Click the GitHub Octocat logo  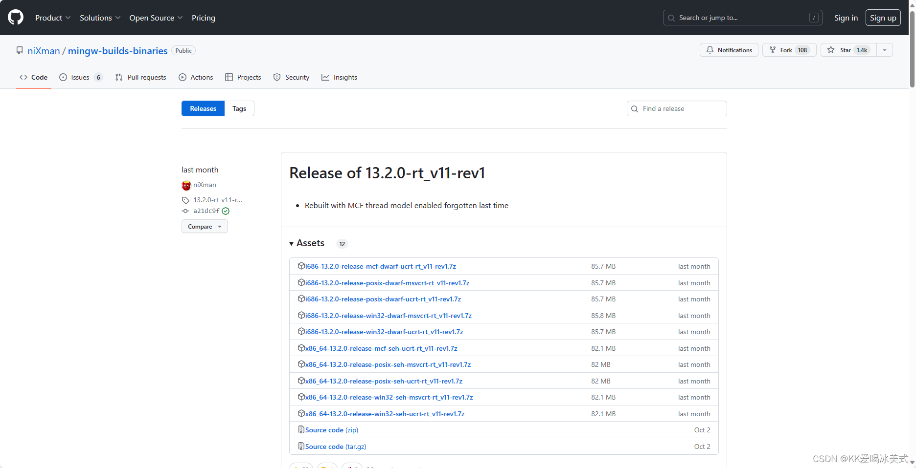[x=16, y=18]
